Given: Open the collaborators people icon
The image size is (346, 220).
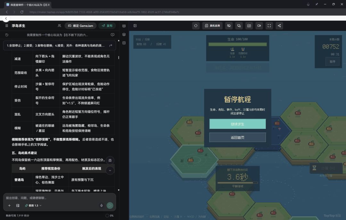Looking at the screenshot, I should (59, 26).
